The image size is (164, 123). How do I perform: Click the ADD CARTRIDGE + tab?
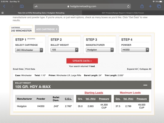47,29
